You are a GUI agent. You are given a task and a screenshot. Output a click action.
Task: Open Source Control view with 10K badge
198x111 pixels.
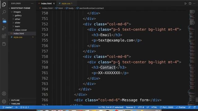coord(4,20)
